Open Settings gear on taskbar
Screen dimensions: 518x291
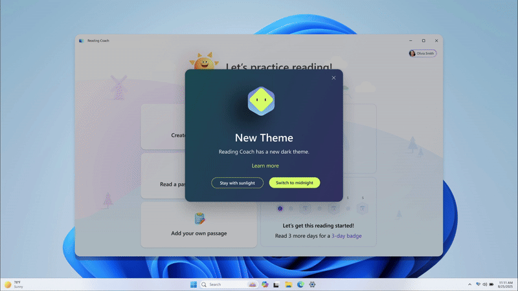point(312,285)
